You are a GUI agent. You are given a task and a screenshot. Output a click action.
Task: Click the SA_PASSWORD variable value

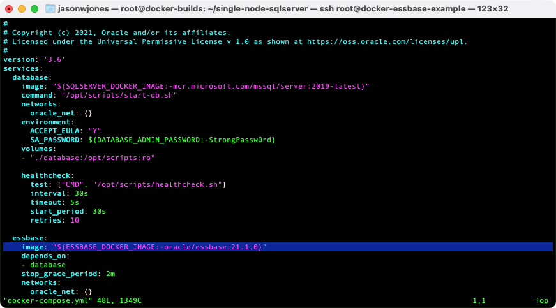pyautogui.click(x=181, y=140)
